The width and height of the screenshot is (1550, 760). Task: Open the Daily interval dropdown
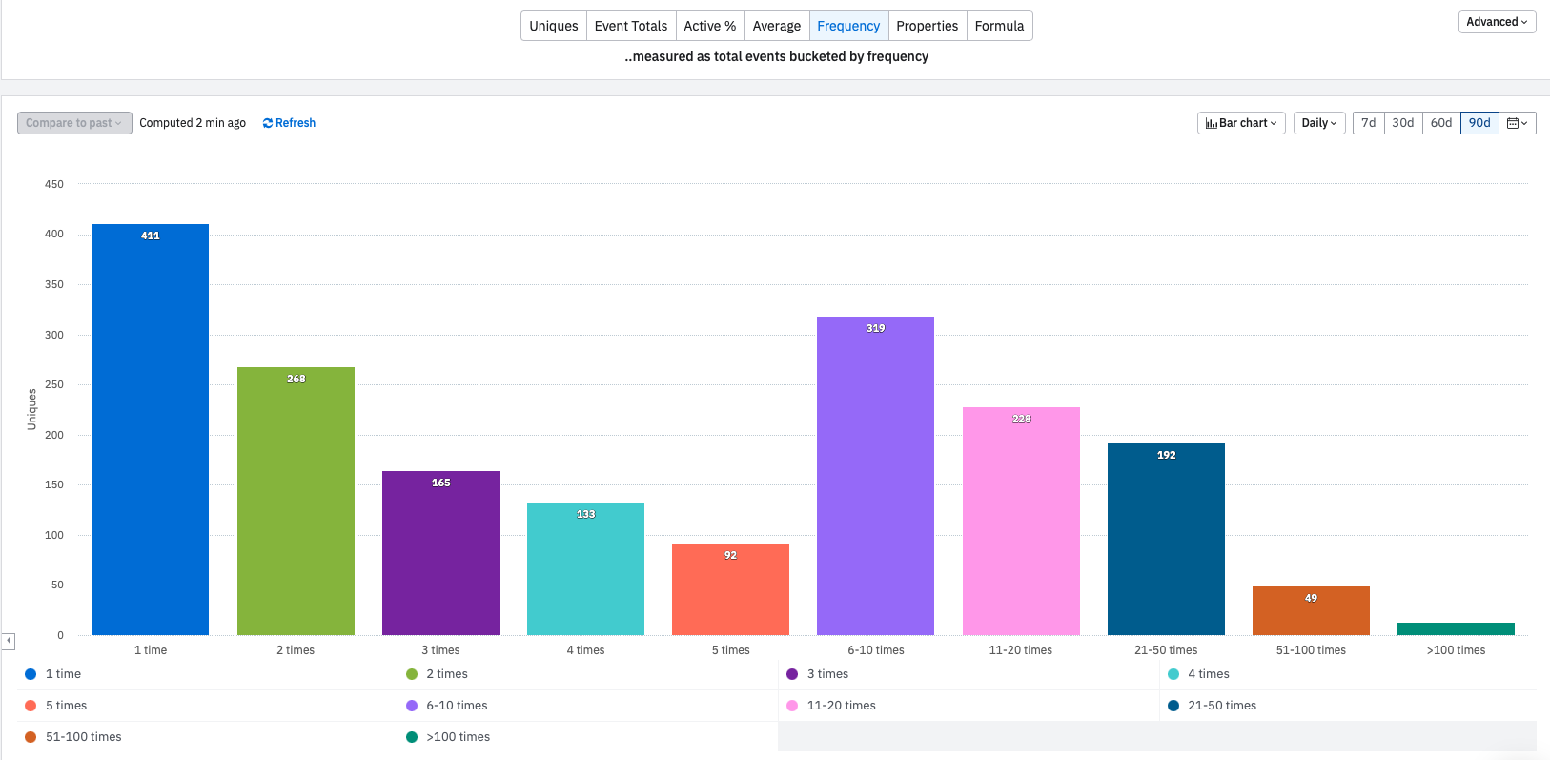[x=1319, y=123]
